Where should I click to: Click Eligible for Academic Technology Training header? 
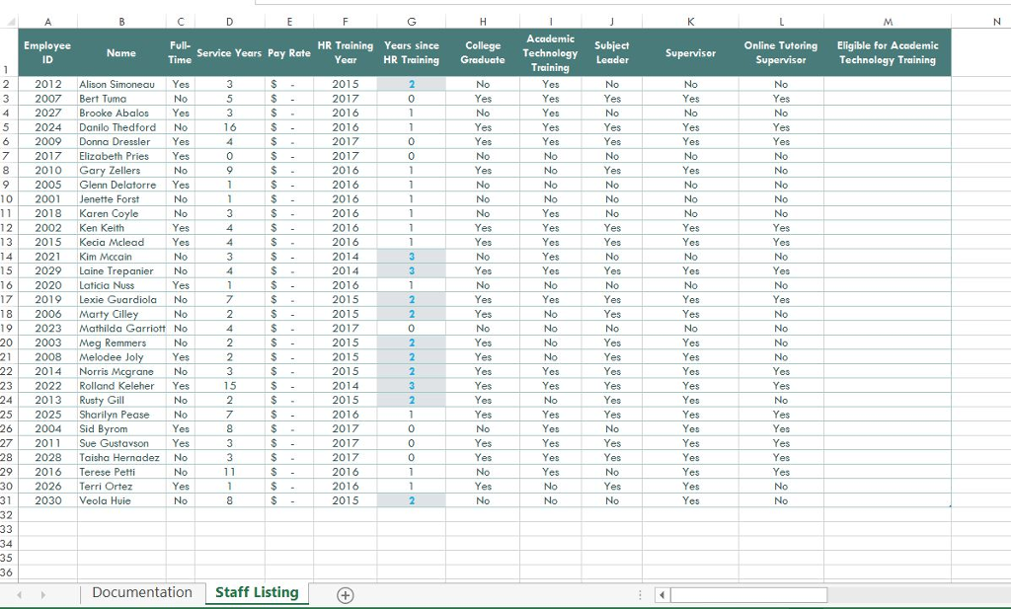[888, 53]
